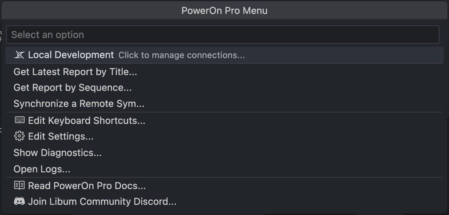Click the settings cog in the PowerOn menu
The image size is (449, 215).
click(20, 136)
